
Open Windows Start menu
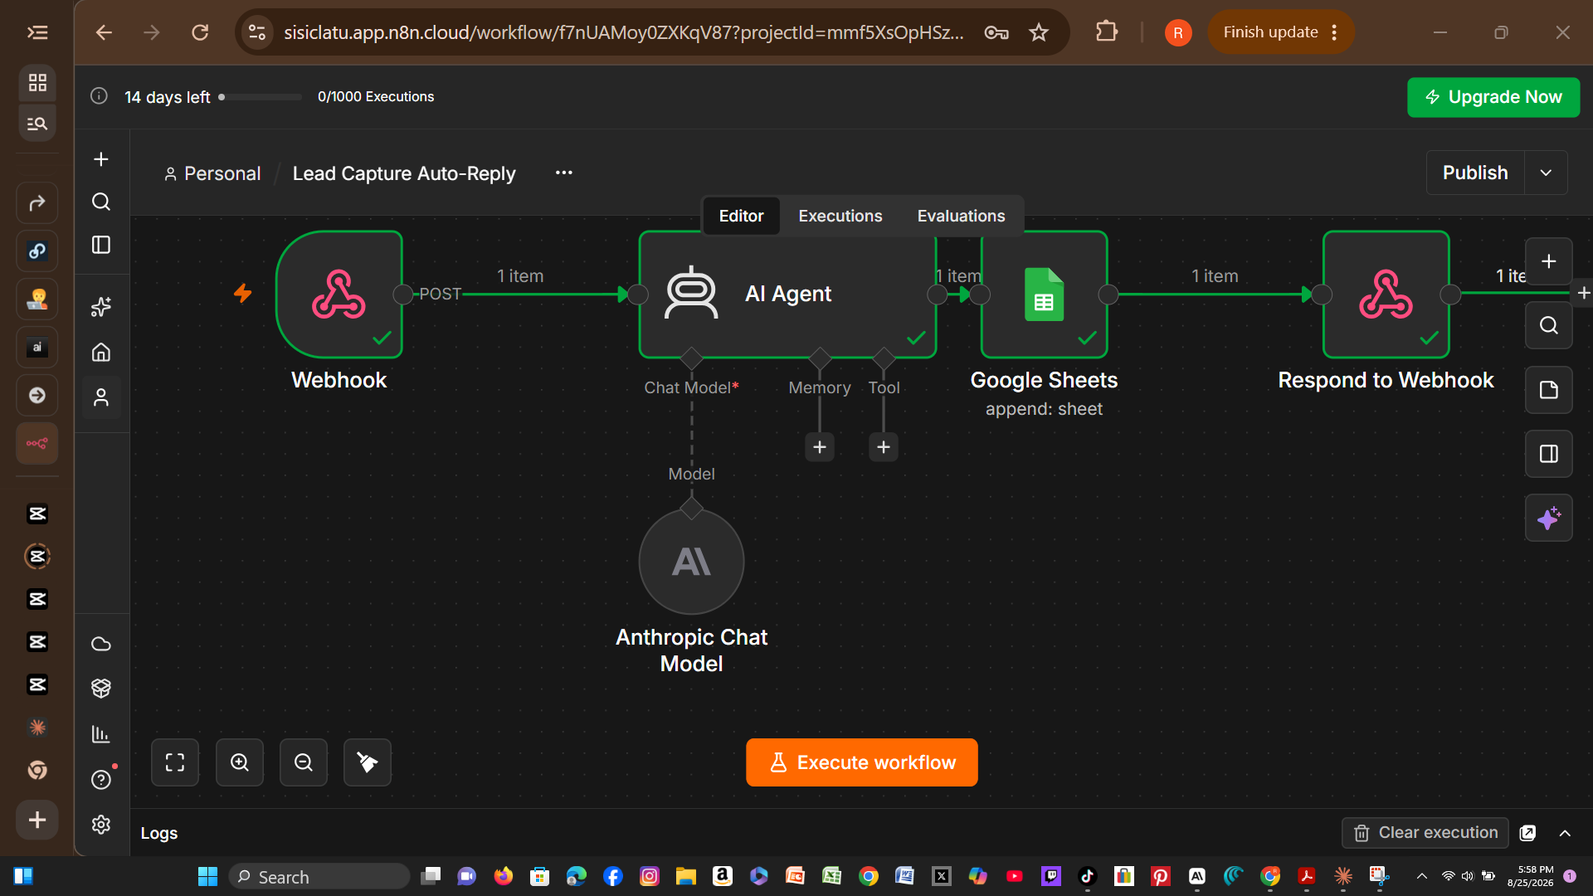click(x=207, y=876)
